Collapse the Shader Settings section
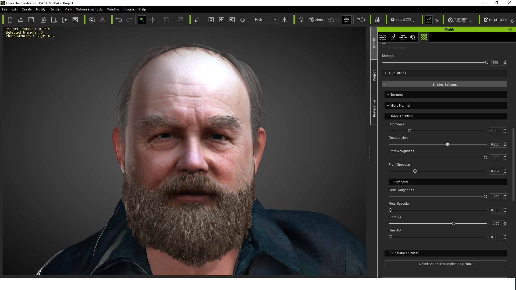Viewport: 516px width, 290px height. click(445, 84)
